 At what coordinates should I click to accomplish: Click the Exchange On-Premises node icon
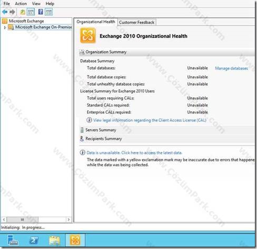click(x=11, y=27)
